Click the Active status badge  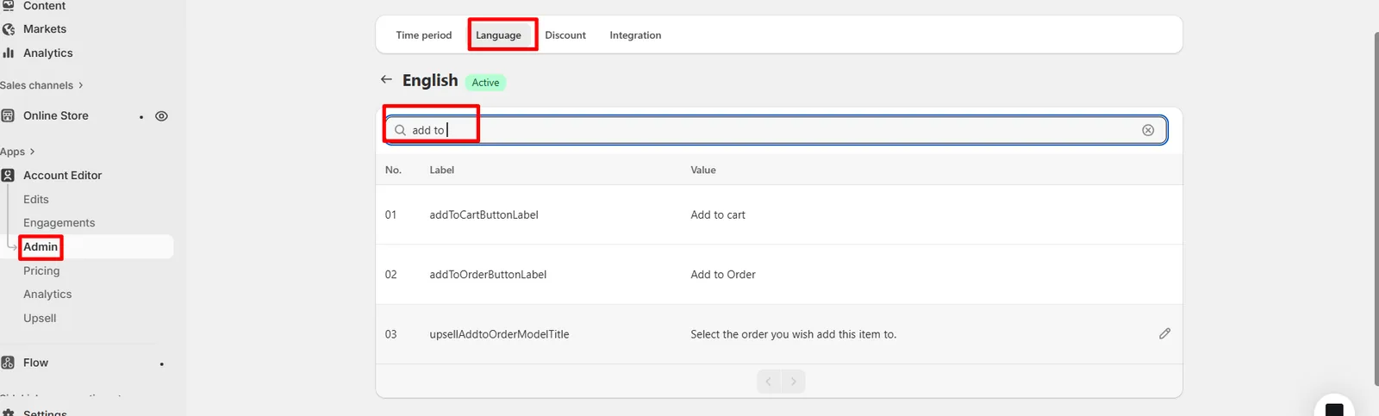coord(485,83)
